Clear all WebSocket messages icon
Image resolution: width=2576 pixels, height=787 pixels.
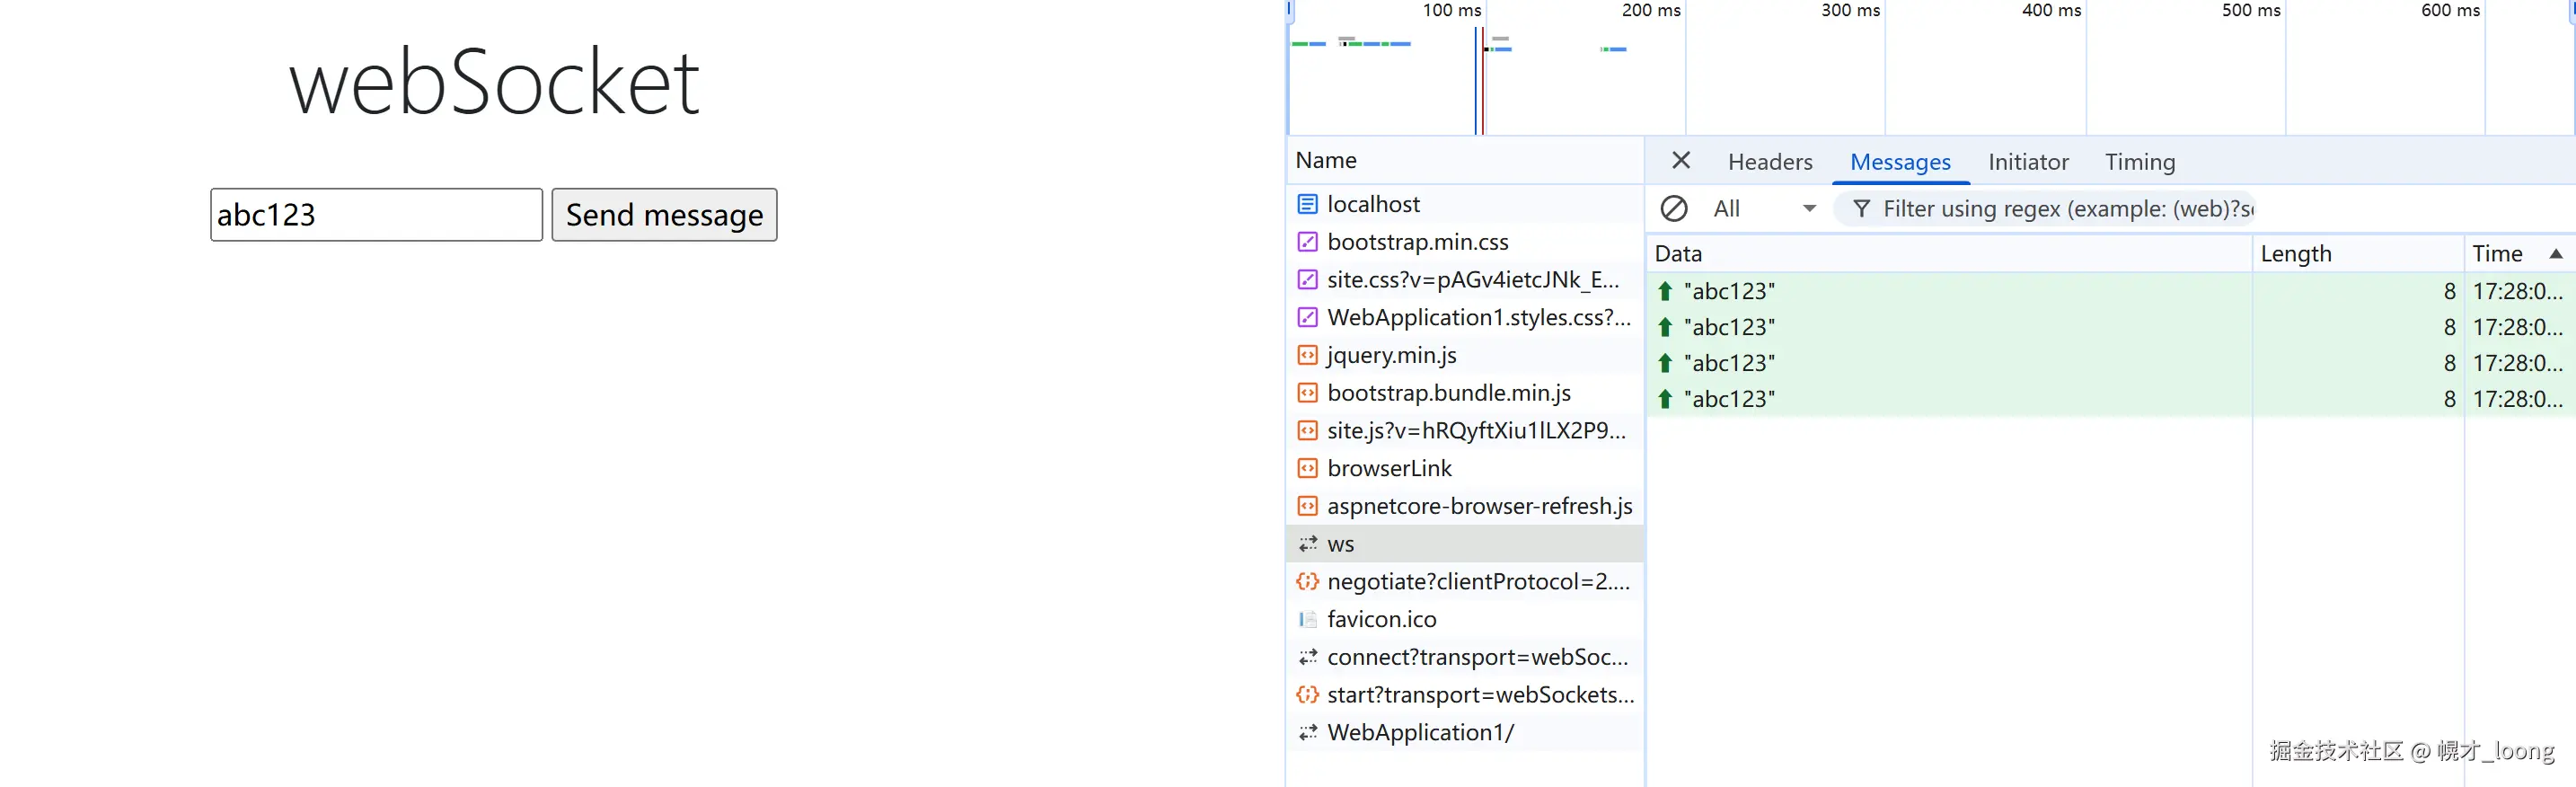1674,208
